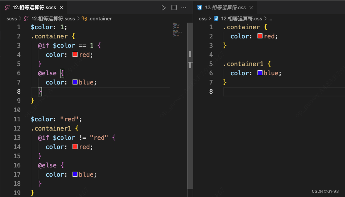Click the 'blue;' value on css line 6
The image size is (345, 197).
[x=272, y=73]
